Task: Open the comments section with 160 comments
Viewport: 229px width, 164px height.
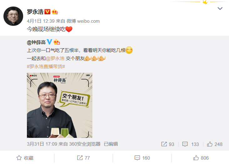Action: tap(142, 158)
